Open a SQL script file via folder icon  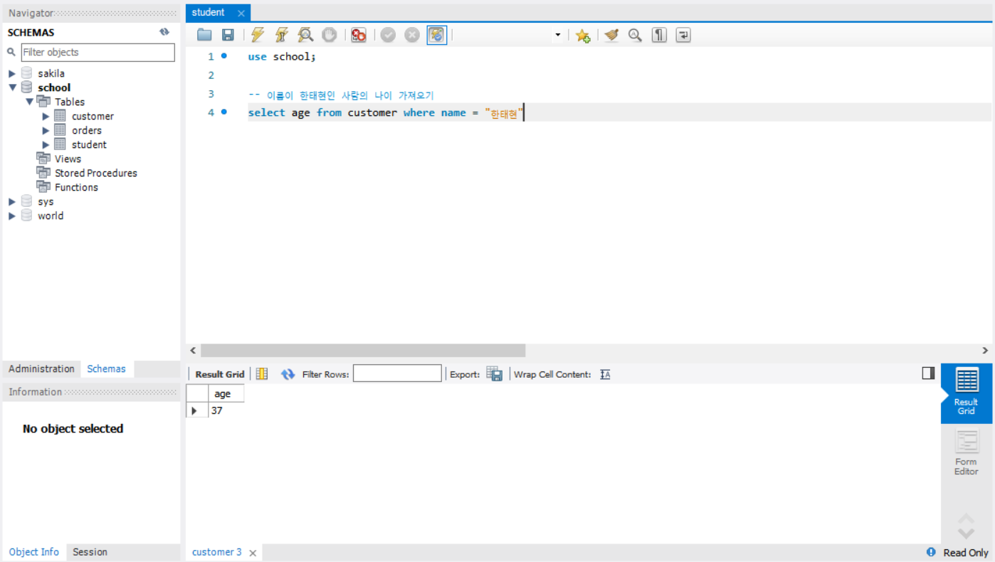204,35
